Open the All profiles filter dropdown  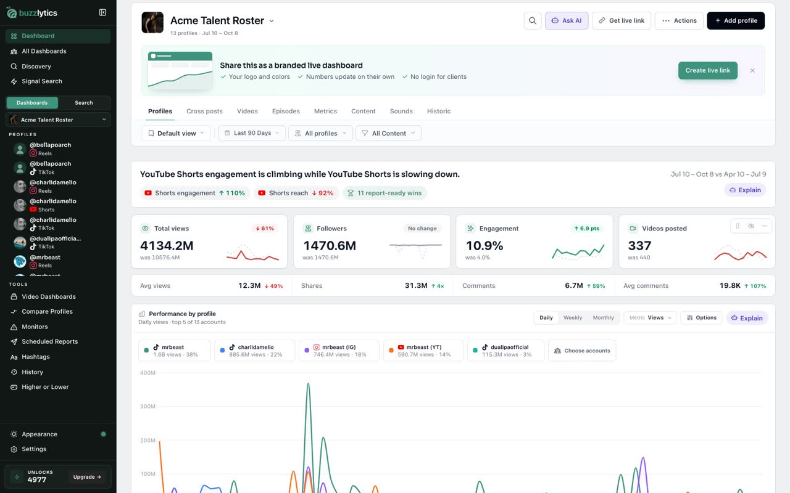point(321,133)
